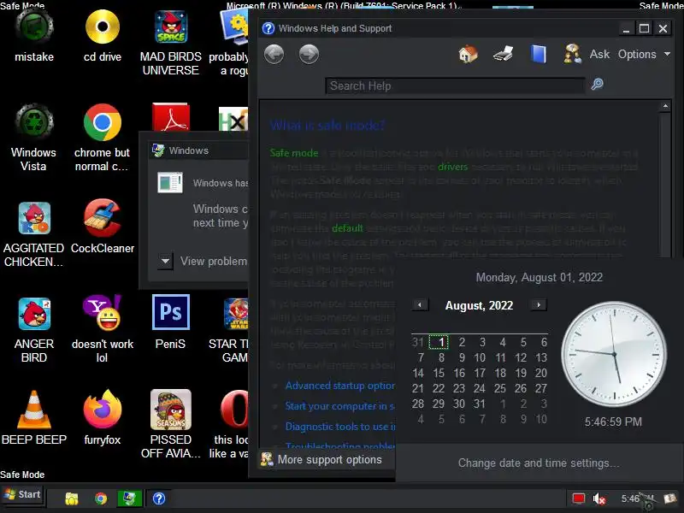This screenshot has height=513, width=684.
Task: Select August 26 in calendar
Action: tap(521, 388)
